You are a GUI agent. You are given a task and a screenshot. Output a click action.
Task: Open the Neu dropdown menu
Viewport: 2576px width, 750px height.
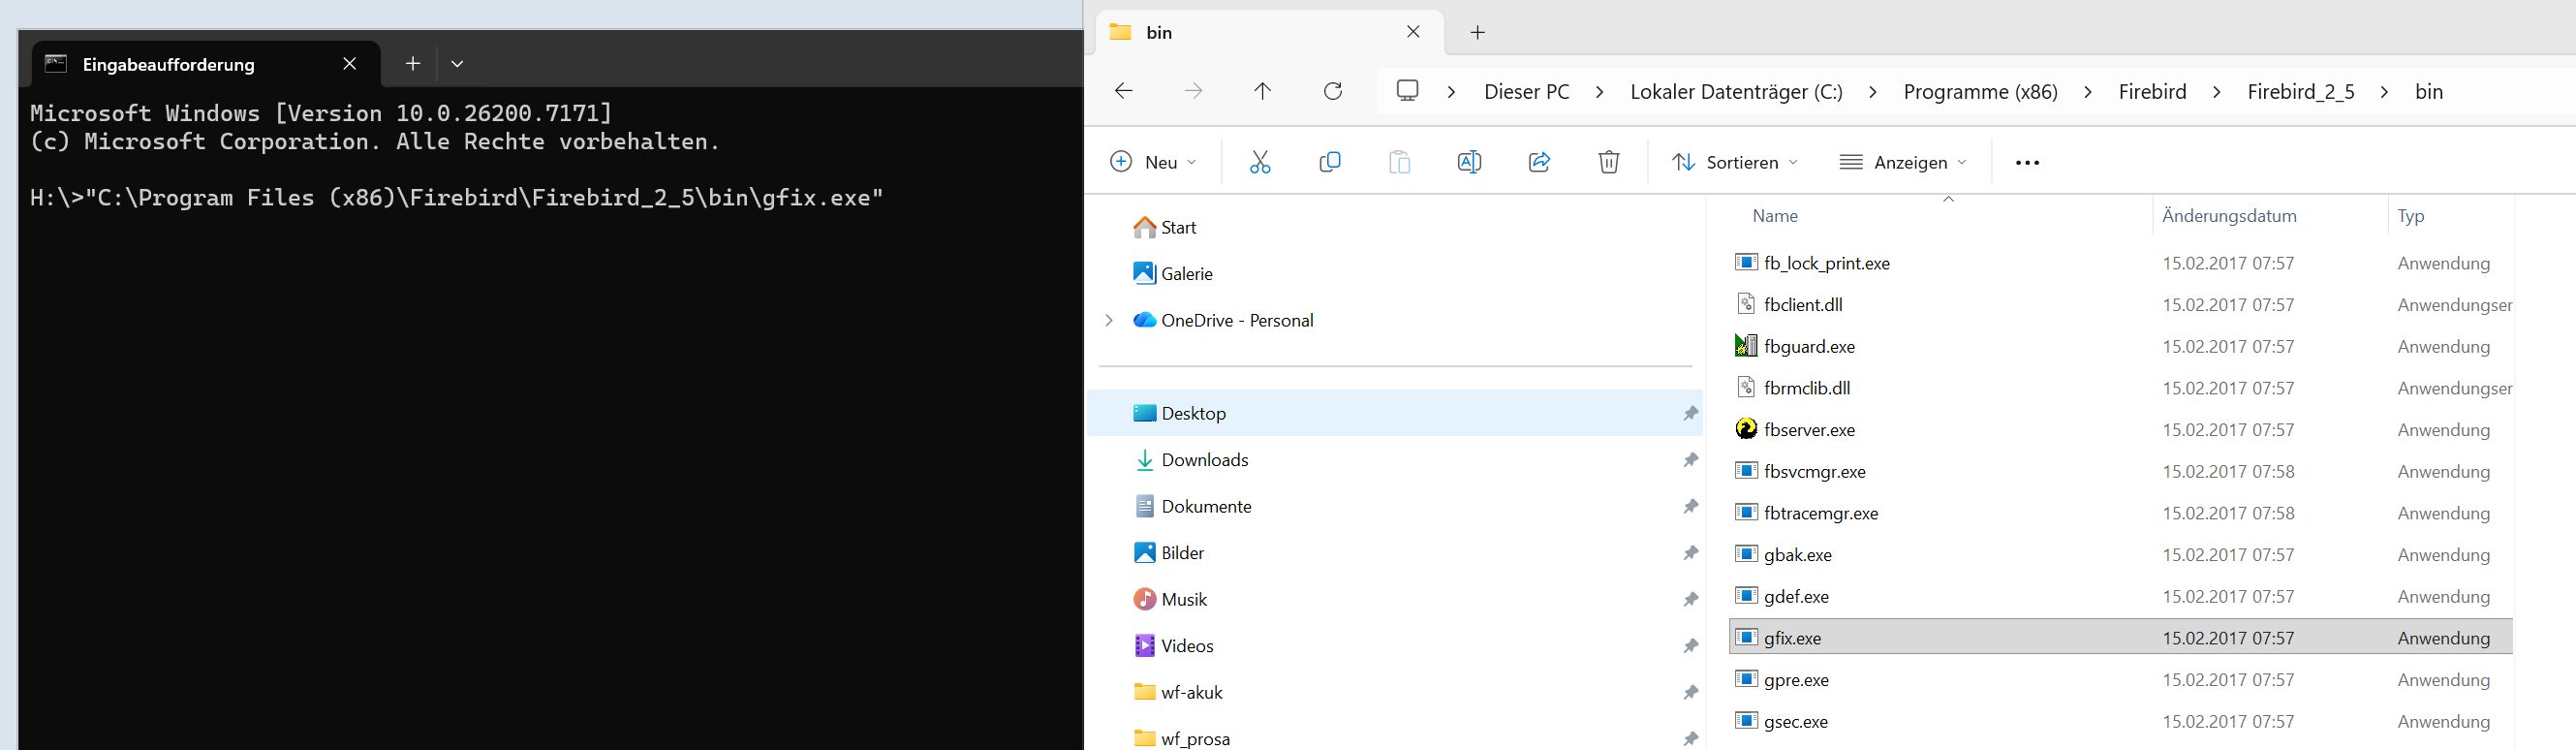pyautogui.click(x=1154, y=162)
